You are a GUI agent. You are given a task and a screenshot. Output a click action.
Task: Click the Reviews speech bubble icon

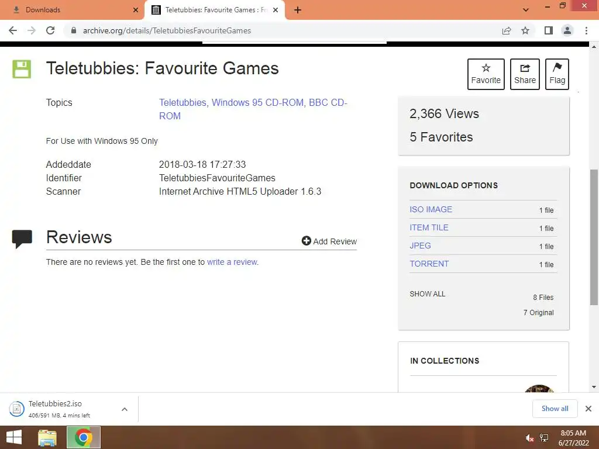tap(22, 239)
